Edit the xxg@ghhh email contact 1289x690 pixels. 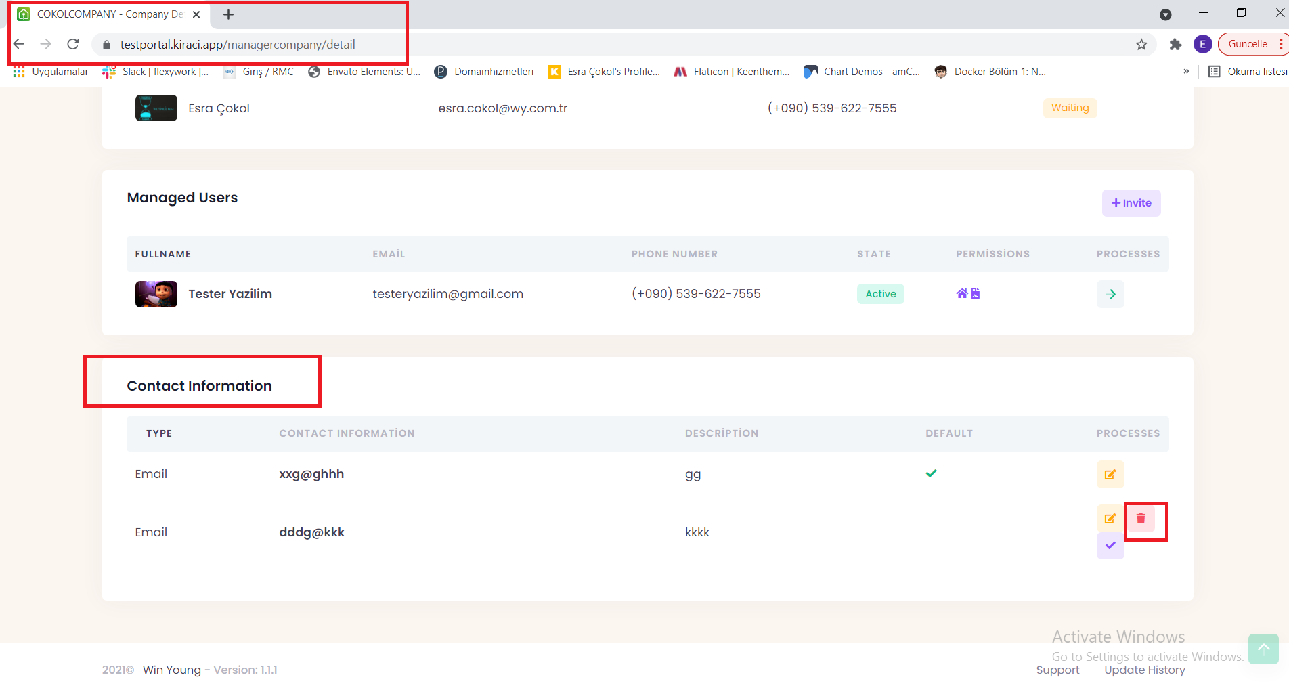[x=1110, y=475]
